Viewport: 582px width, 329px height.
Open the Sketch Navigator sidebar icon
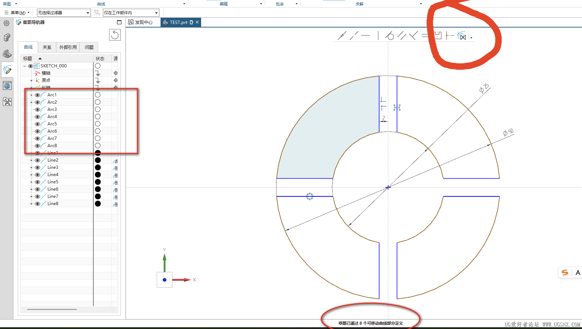[7, 70]
